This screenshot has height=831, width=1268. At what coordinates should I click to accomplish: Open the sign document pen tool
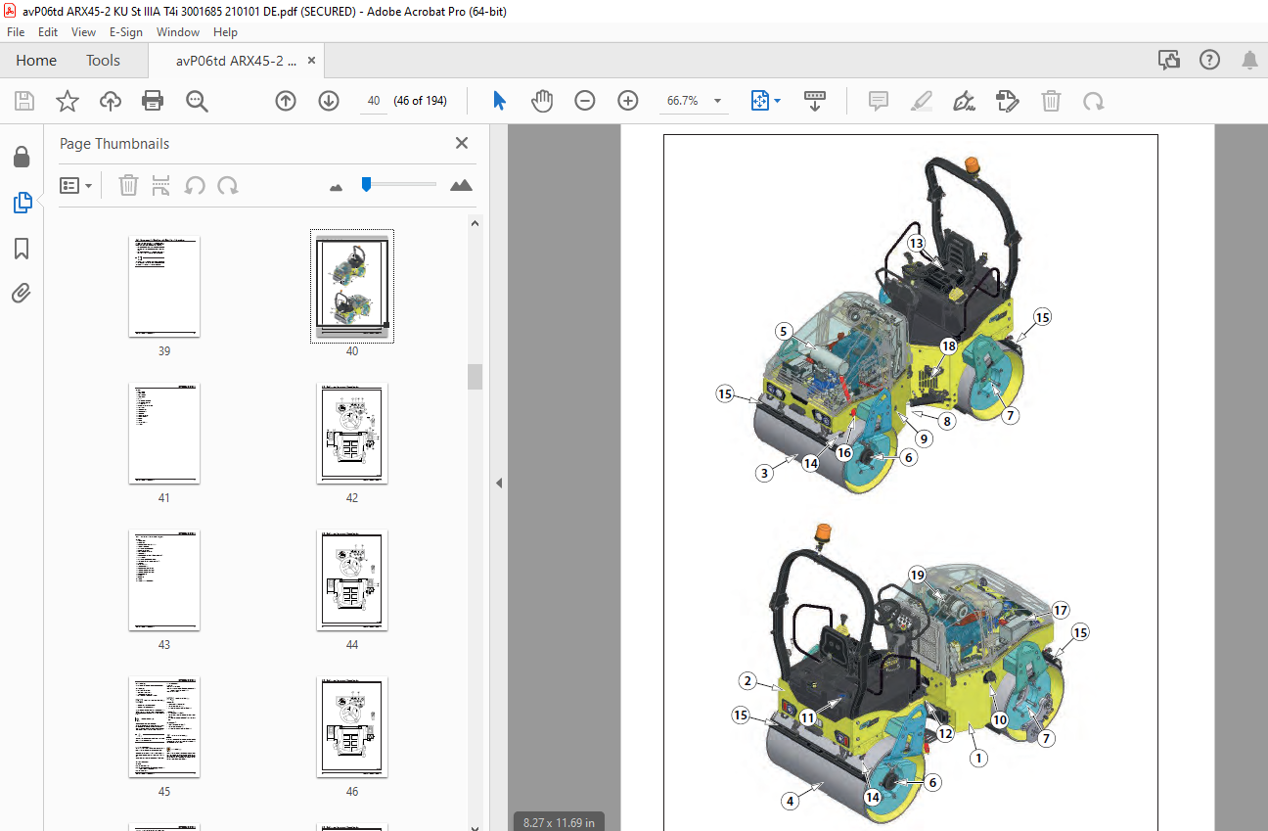point(965,101)
